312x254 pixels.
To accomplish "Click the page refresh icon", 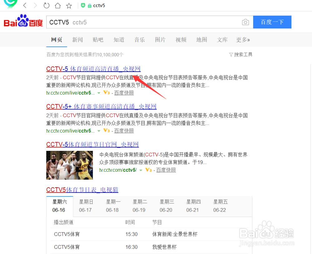I will point(46,5).
